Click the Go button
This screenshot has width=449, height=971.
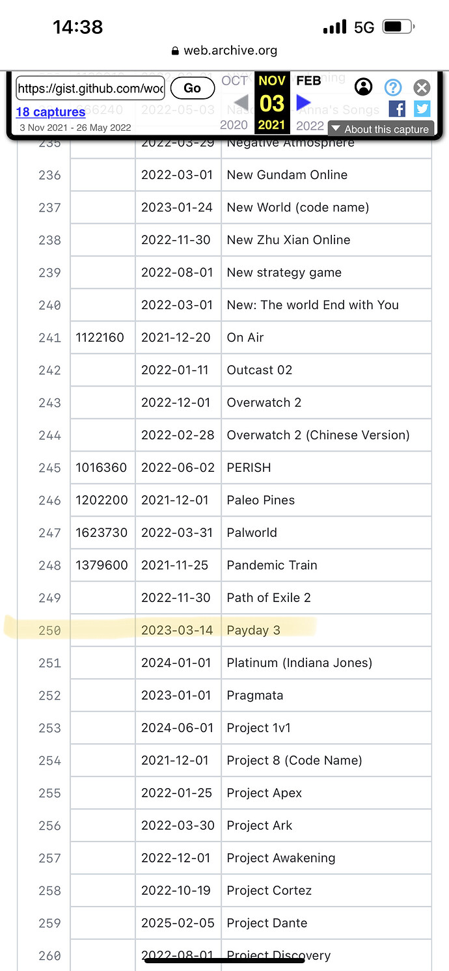(193, 88)
